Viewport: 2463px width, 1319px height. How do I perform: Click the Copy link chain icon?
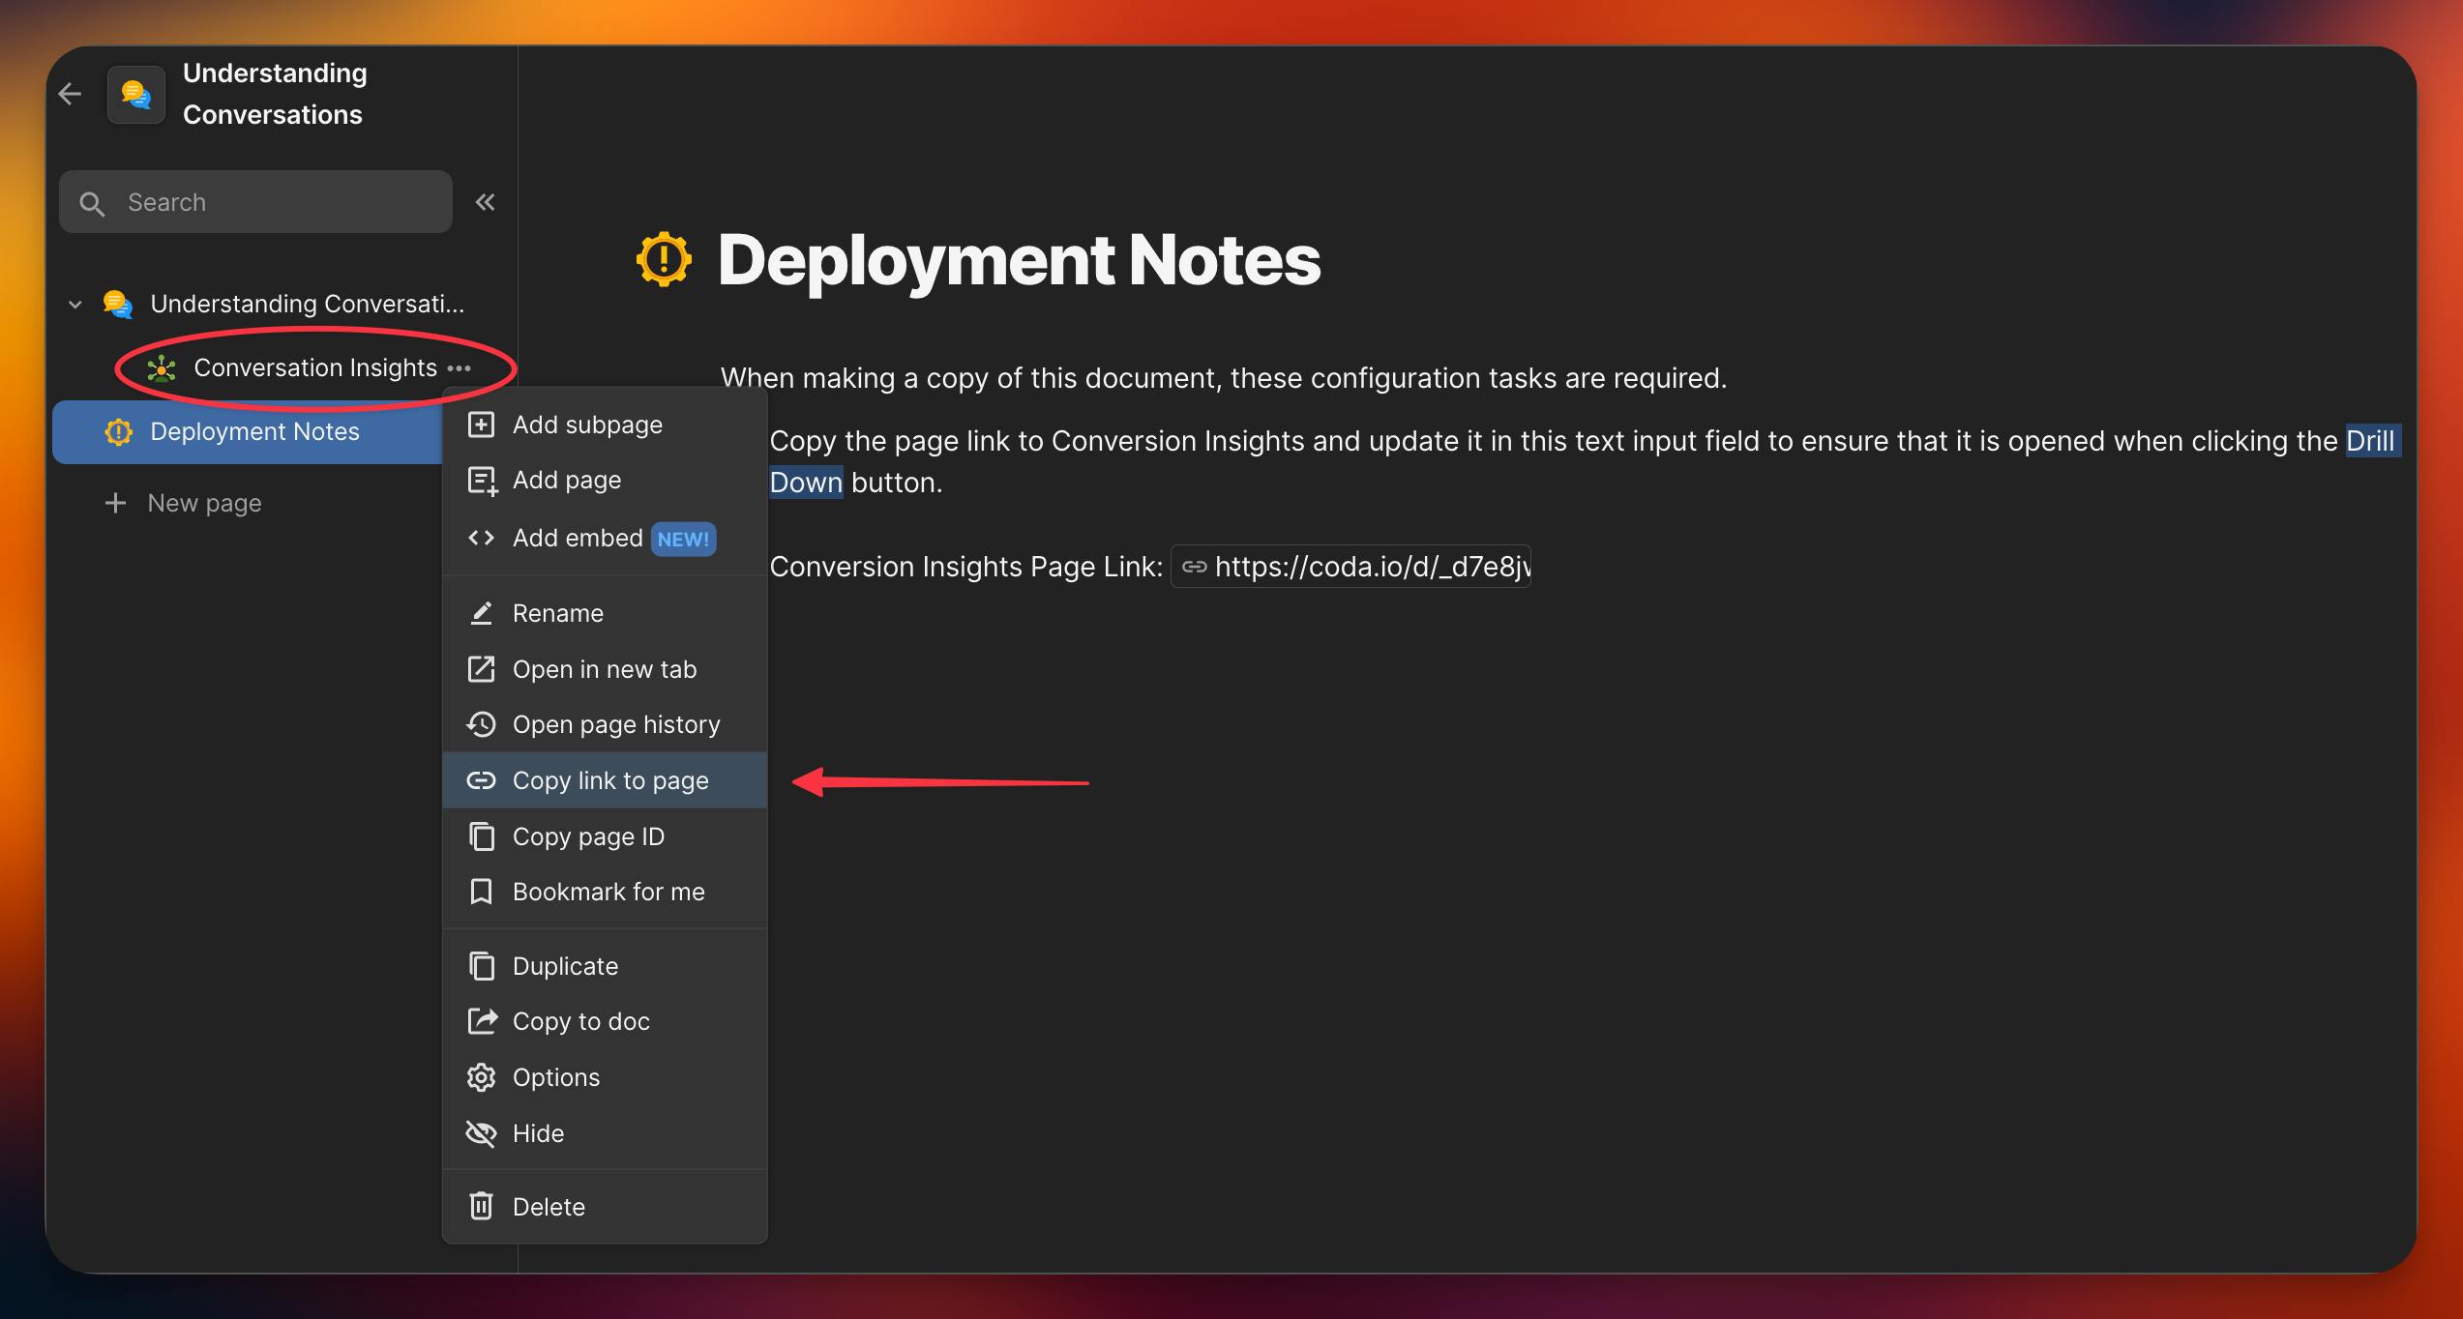[x=481, y=780]
